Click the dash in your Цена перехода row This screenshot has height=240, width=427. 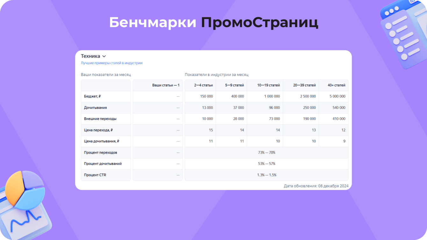click(x=178, y=130)
